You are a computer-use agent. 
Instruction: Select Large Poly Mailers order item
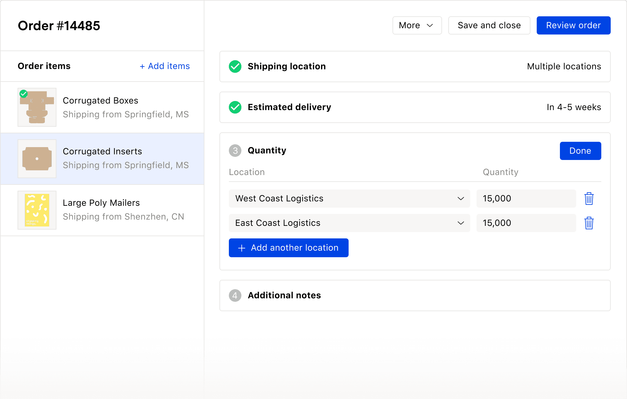click(125, 210)
